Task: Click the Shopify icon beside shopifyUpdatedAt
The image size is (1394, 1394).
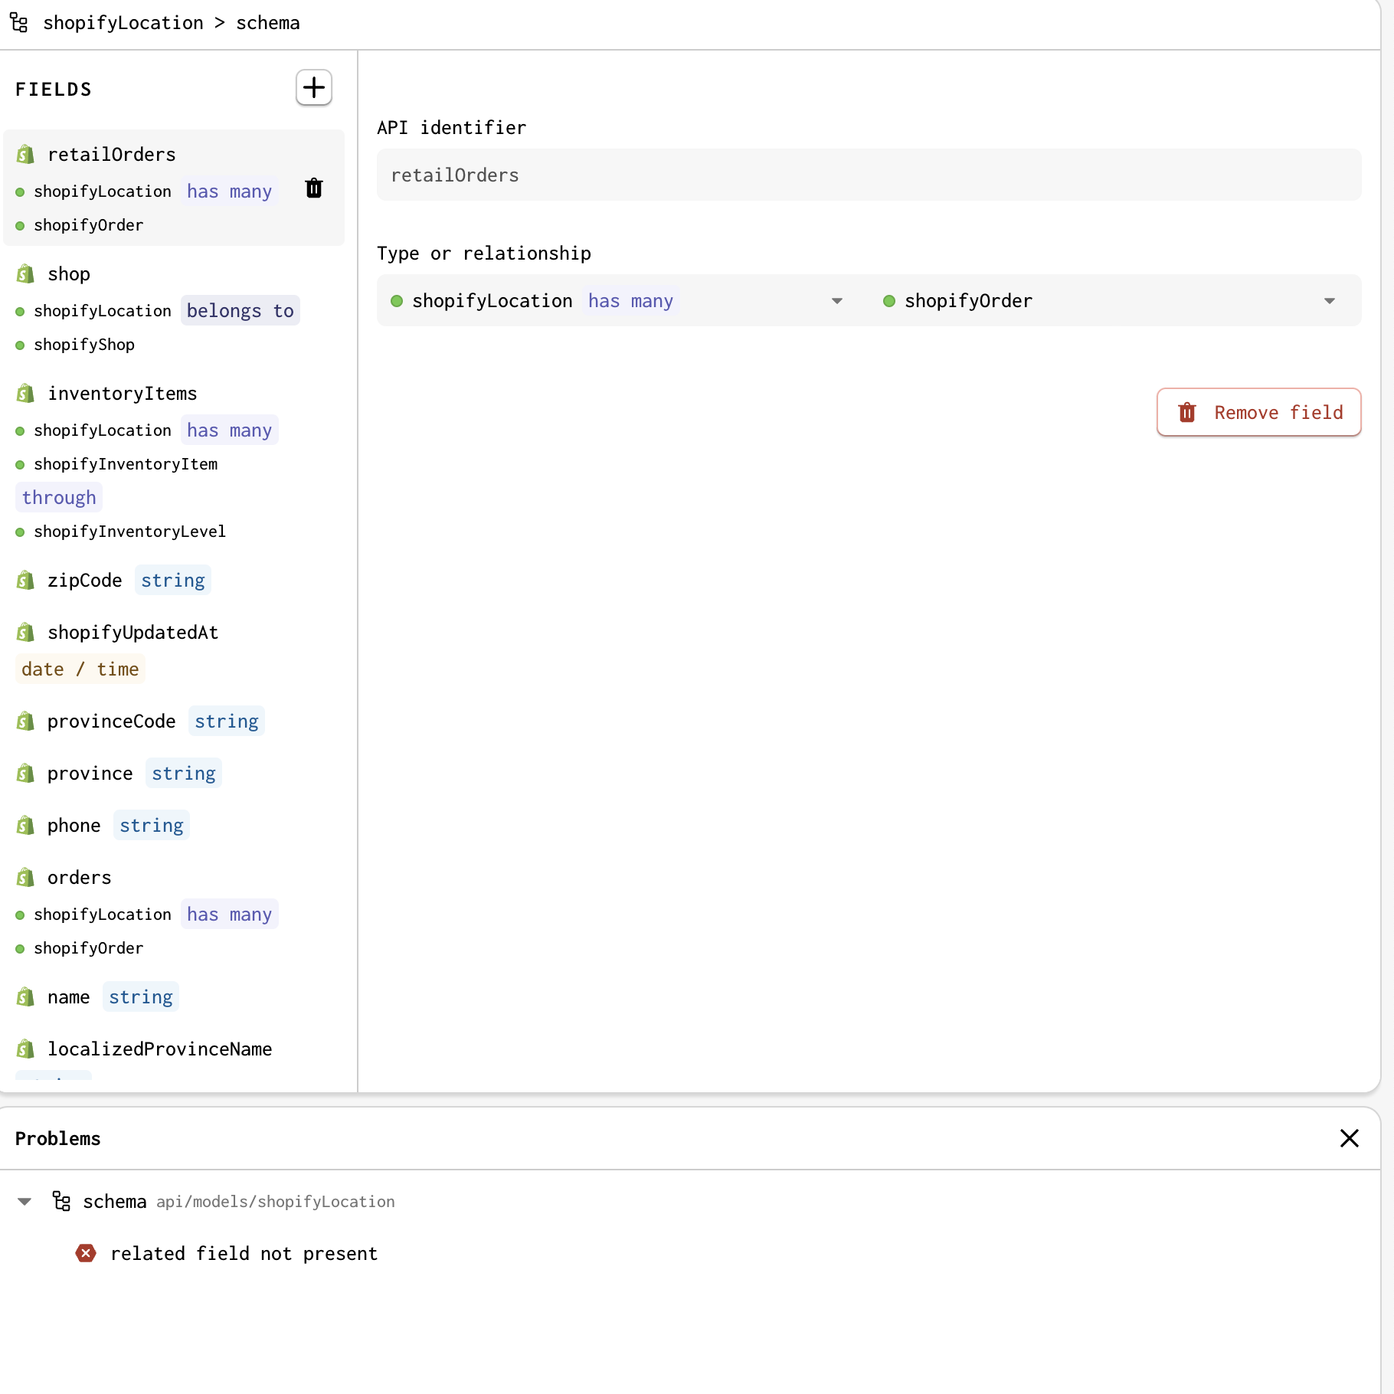Action: click(x=25, y=632)
